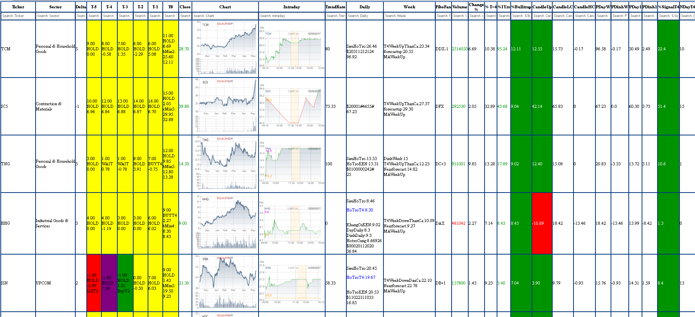Screen dimensions: 695x317
Task: Focus the Search Week filter field
Action: [409, 16]
